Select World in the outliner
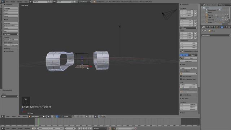231x130 pixels. (x=210, y=13)
